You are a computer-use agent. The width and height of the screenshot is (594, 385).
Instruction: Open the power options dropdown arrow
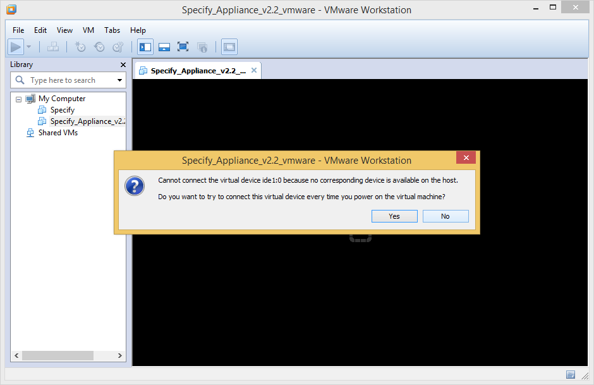click(29, 47)
